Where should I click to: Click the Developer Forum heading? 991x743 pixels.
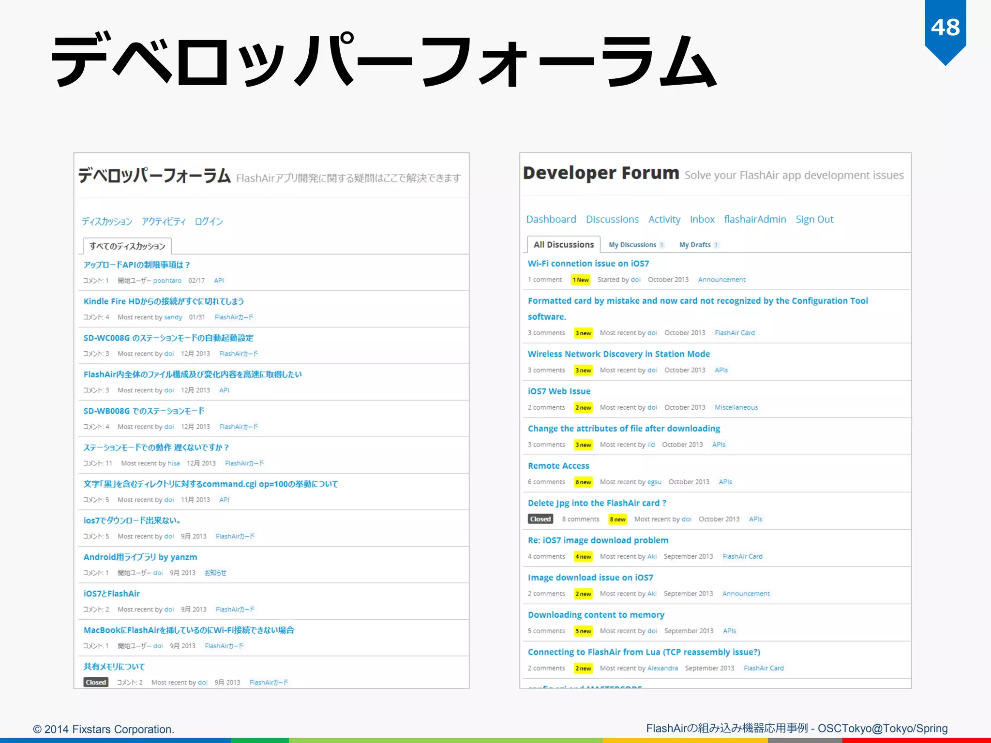click(601, 173)
